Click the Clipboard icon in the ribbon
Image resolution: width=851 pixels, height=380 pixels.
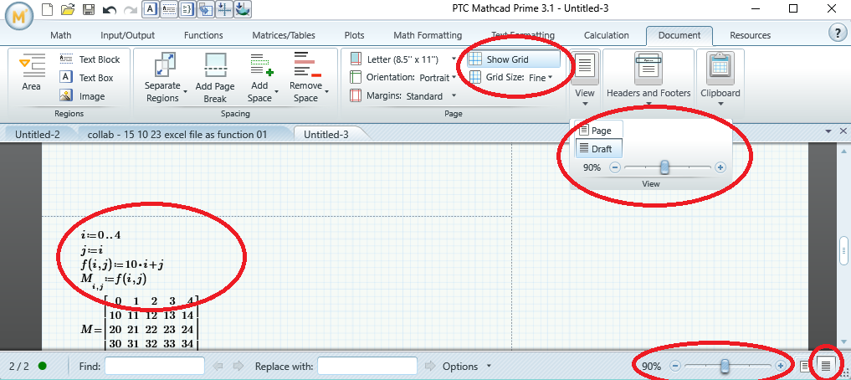[720, 66]
